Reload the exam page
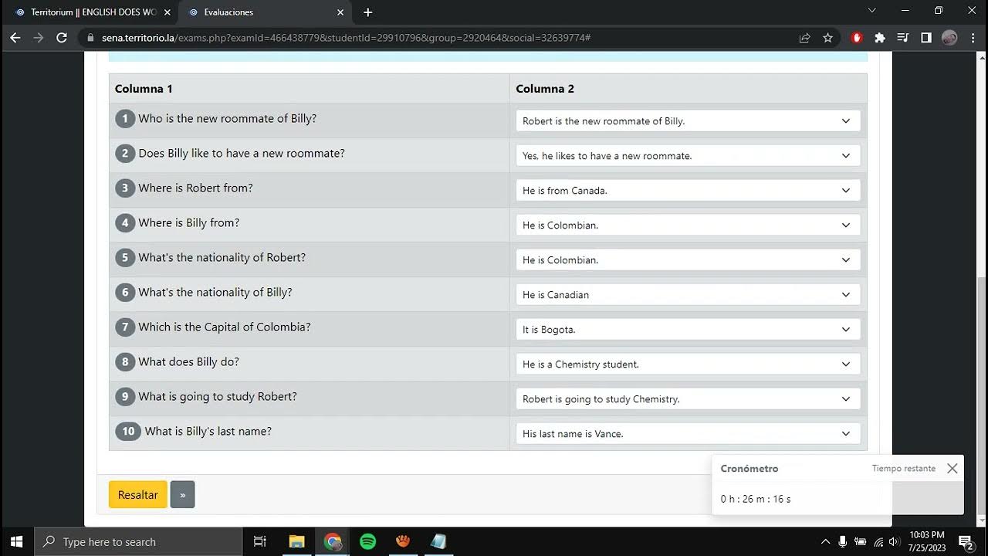Viewport: 988px width, 556px height. coord(62,37)
